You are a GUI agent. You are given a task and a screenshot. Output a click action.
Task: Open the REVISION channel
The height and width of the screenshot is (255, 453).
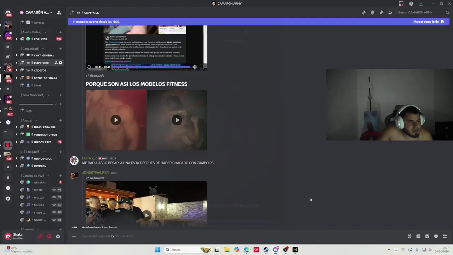coord(40,166)
